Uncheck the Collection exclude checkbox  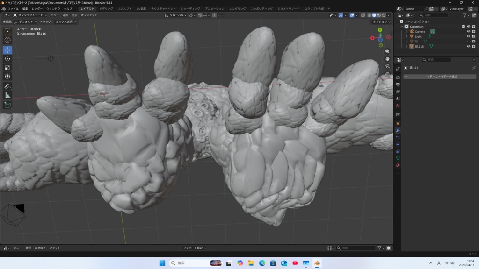point(464,27)
